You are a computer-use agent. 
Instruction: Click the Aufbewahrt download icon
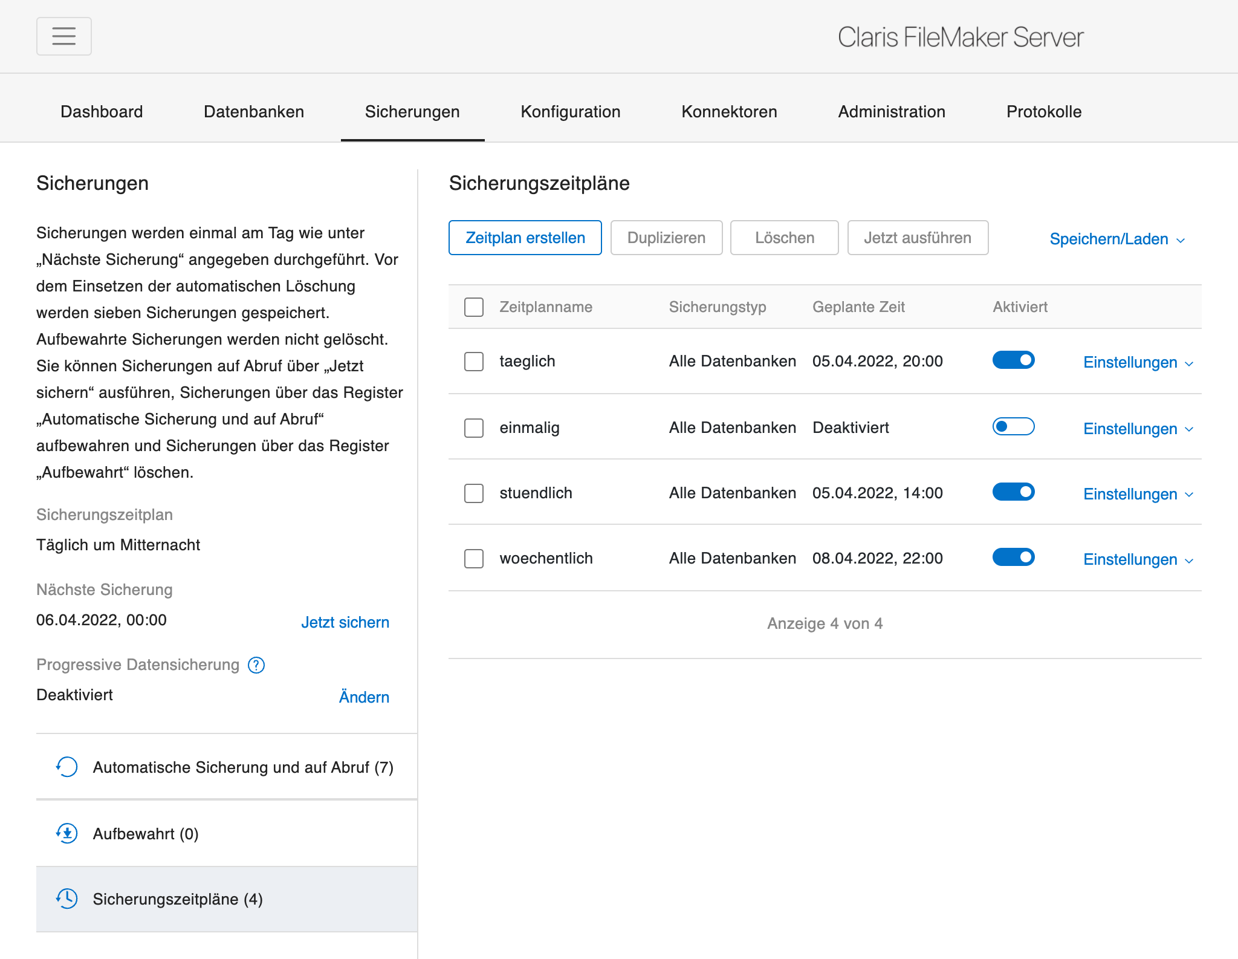point(66,833)
